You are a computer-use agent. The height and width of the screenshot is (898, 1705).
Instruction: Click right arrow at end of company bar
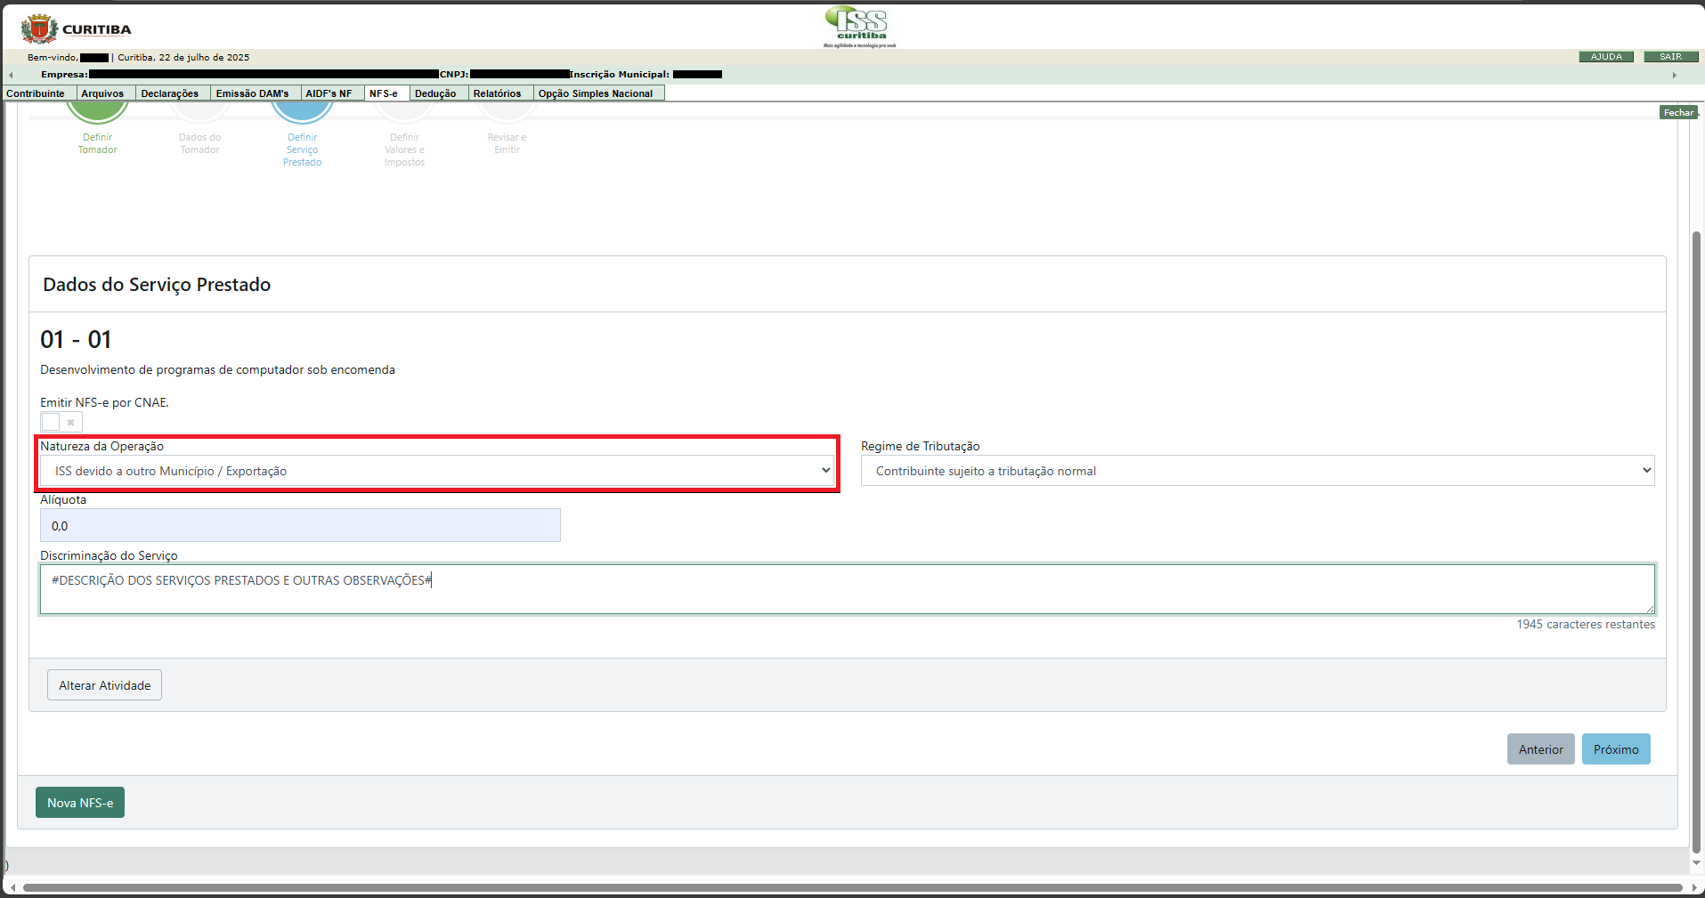click(1674, 75)
